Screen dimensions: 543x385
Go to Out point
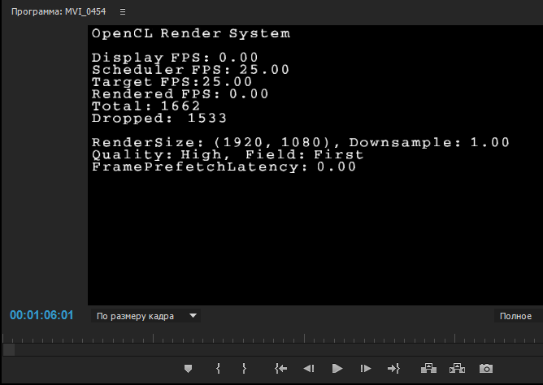(x=393, y=369)
